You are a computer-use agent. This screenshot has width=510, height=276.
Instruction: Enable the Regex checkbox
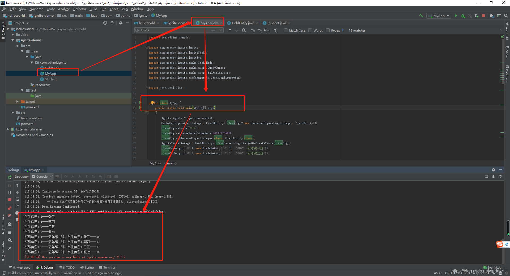pyautogui.click(x=328, y=30)
